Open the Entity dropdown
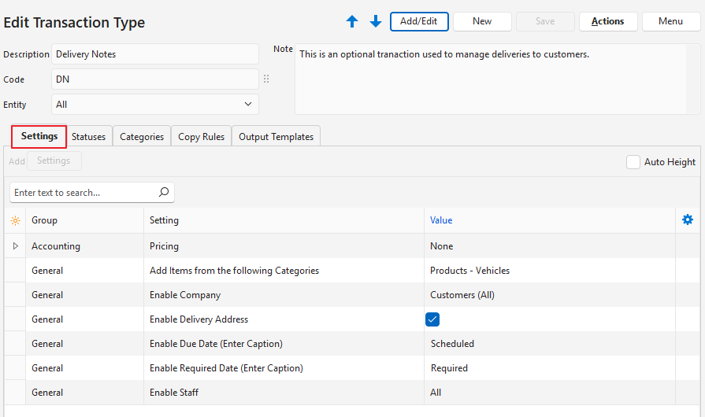The image size is (705, 417). click(x=248, y=104)
